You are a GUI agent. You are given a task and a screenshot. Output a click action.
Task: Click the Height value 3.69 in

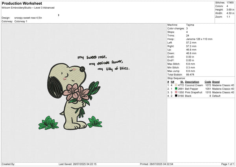[230, 9]
